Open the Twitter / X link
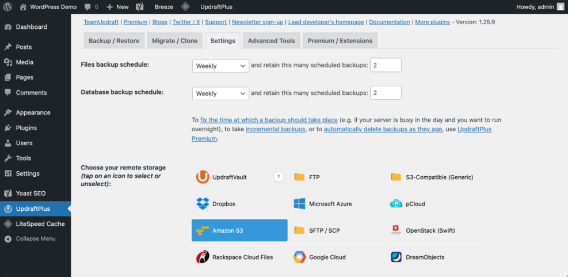This screenshot has height=277, width=568. [186, 22]
